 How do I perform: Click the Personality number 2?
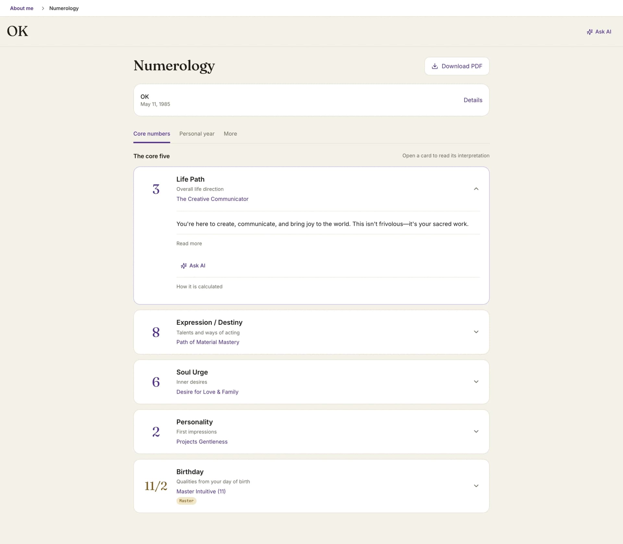[156, 432]
